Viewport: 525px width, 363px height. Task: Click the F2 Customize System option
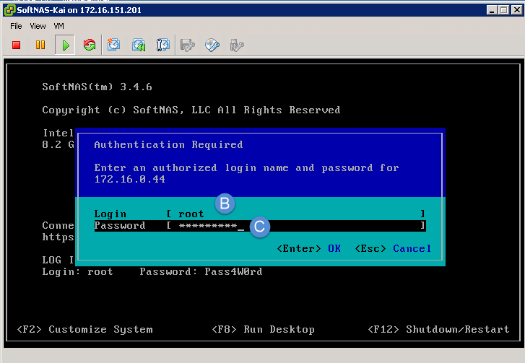click(x=84, y=329)
